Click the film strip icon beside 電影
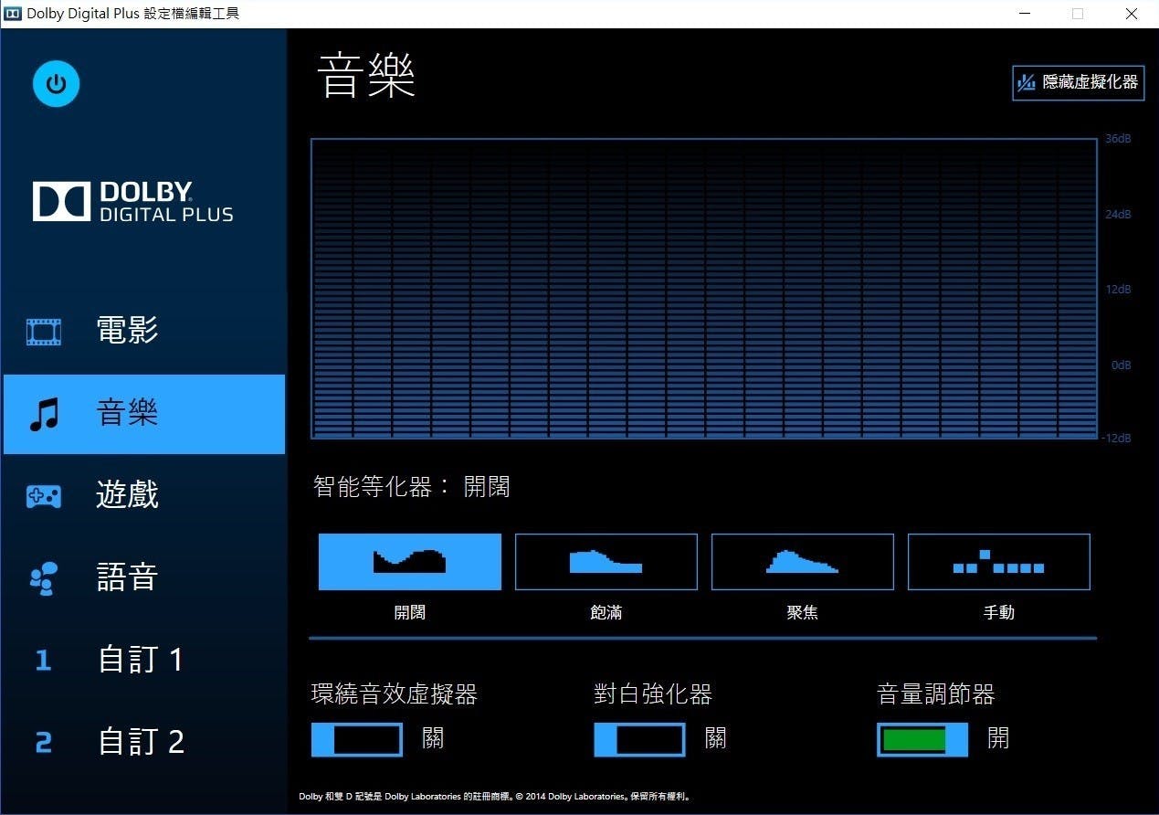The width and height of the screenshot is (1159, 815). [43, 332]
